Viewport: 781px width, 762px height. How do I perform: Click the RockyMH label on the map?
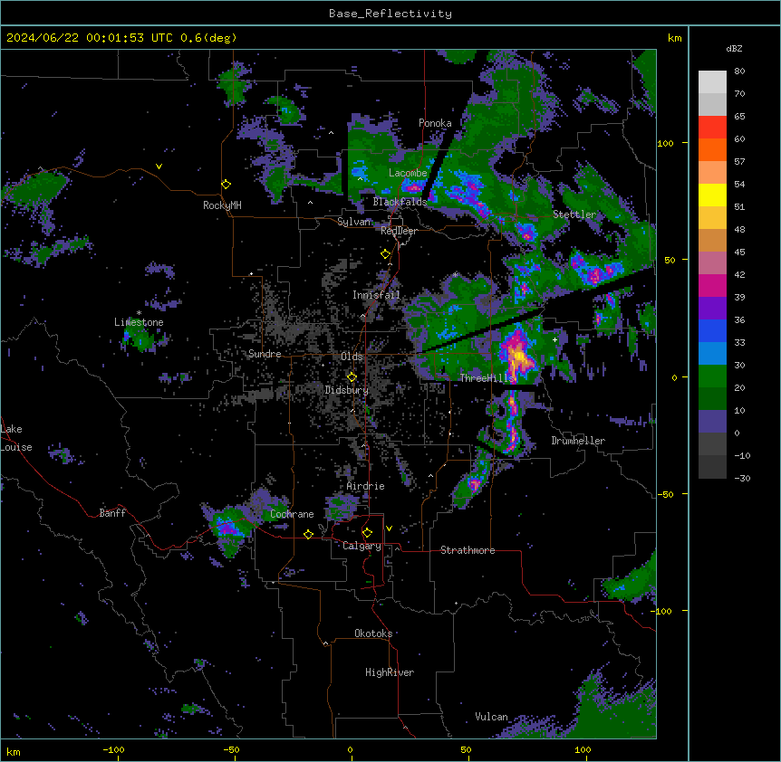[222, 205]
